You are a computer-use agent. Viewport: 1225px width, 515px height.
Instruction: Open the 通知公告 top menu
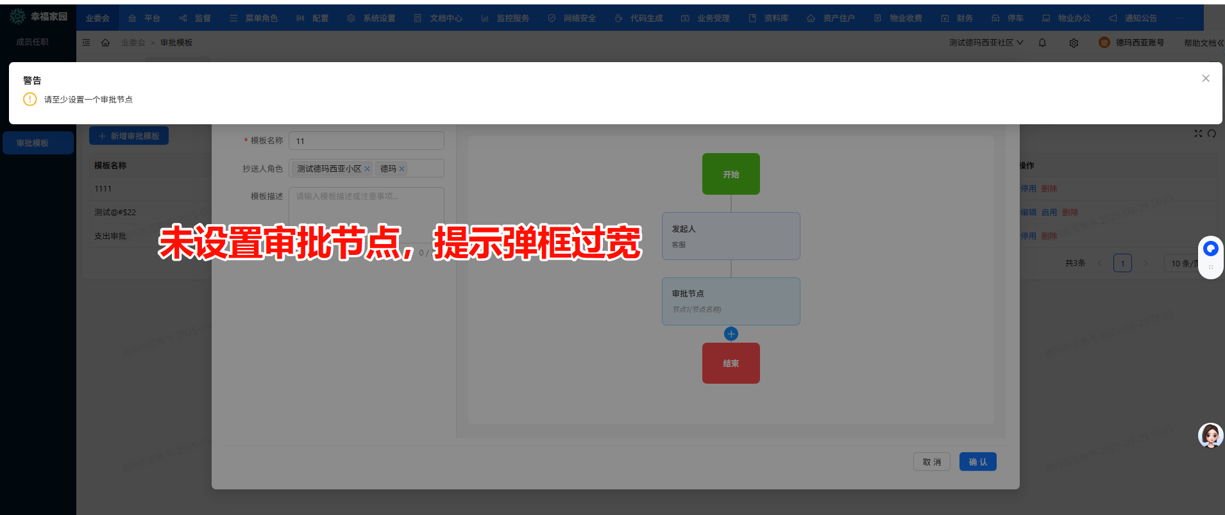1133,18
